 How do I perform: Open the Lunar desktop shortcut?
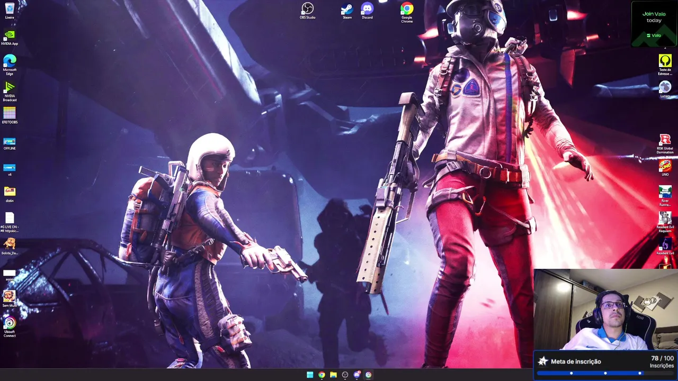pos(665,89)
